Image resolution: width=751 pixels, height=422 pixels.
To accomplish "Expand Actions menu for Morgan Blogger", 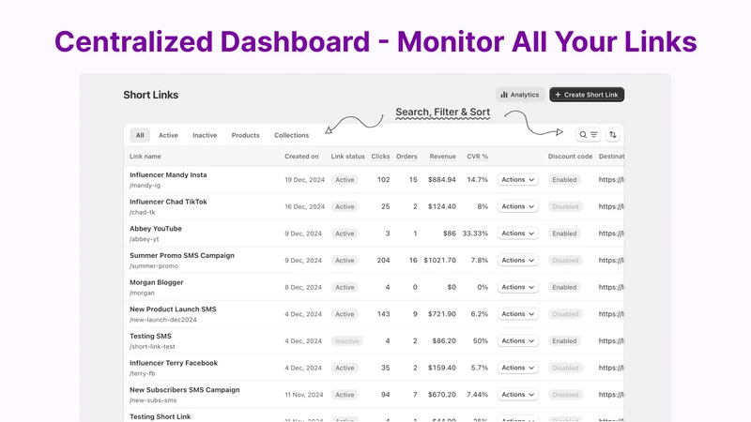I will point(518,287).
